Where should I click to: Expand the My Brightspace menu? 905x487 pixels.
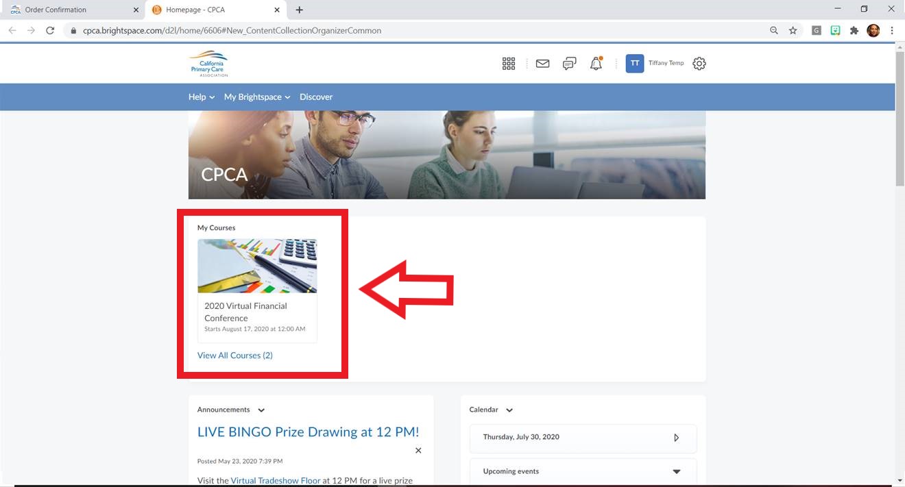coord(257,97)
